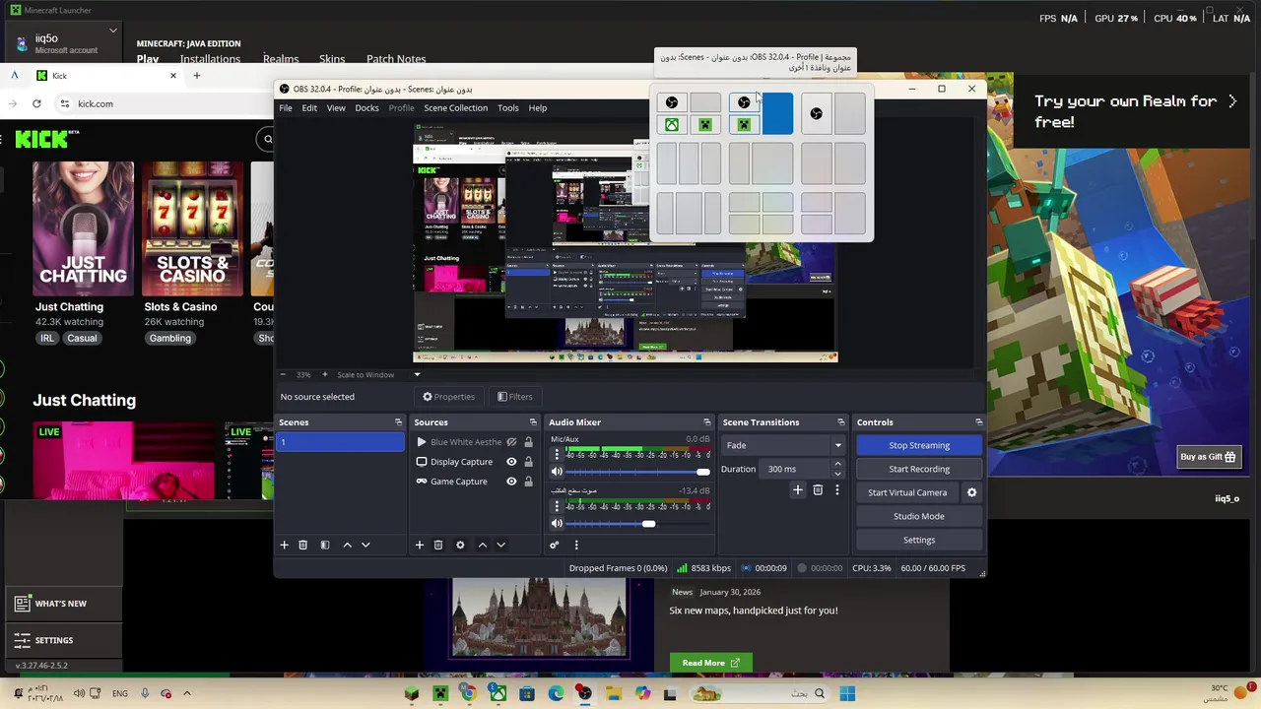1261x709 pixels.
Task: Open the Fade transition dropdown
Action: click(783, 445)
